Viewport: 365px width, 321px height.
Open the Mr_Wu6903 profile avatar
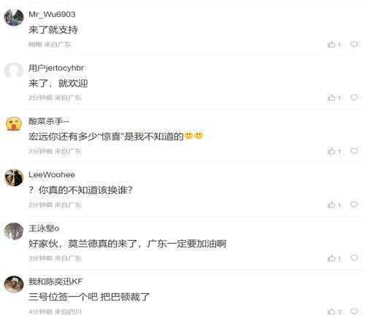[x=14, y=18]
